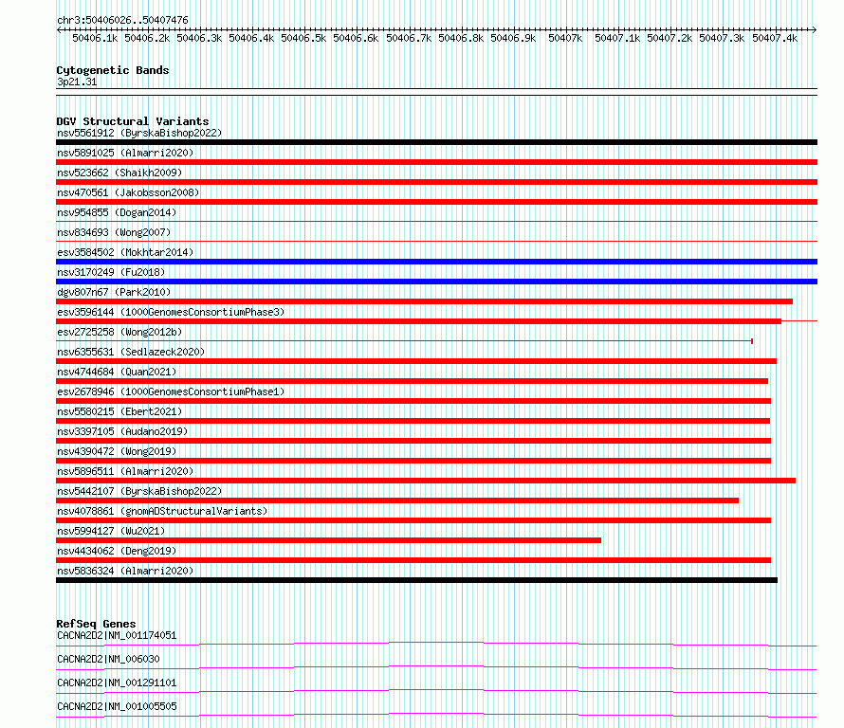844x728 pixels.
Task: Open CACNA2D2|NM_001174051 transcript label
Action: point(117,635)
